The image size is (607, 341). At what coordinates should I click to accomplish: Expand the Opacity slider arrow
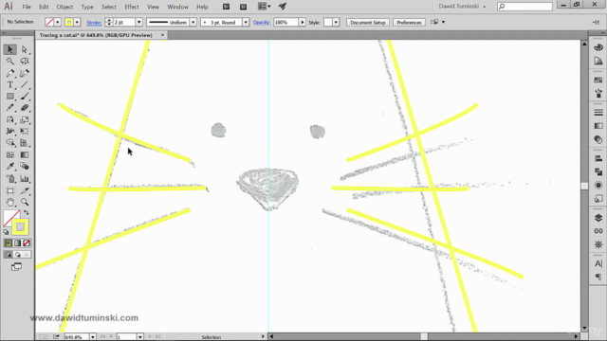point(303,23)
